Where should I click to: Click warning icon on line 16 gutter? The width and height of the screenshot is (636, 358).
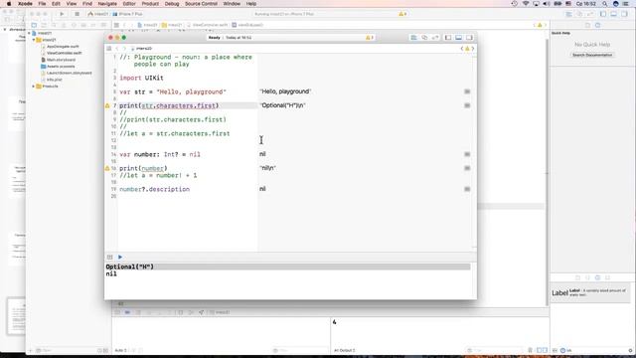click(x=107, y=168)
